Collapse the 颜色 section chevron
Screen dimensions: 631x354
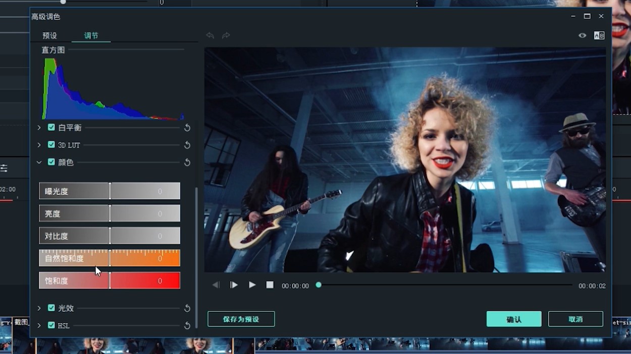pyautogui.click(x=39, y=163)
